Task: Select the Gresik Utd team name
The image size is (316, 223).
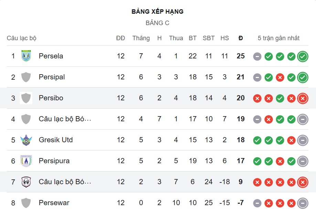Action: point(56,140)
